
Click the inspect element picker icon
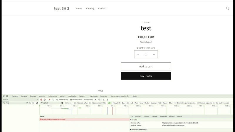[x=4, y=96]
